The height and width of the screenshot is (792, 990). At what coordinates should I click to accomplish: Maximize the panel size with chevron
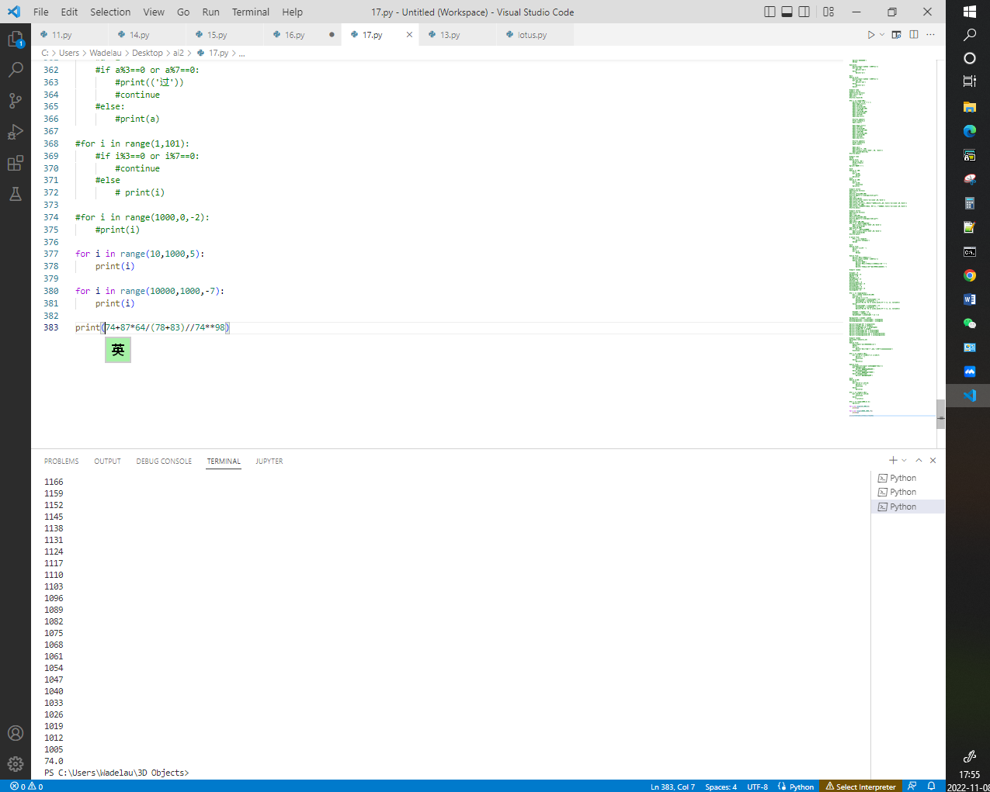[919, 461]
